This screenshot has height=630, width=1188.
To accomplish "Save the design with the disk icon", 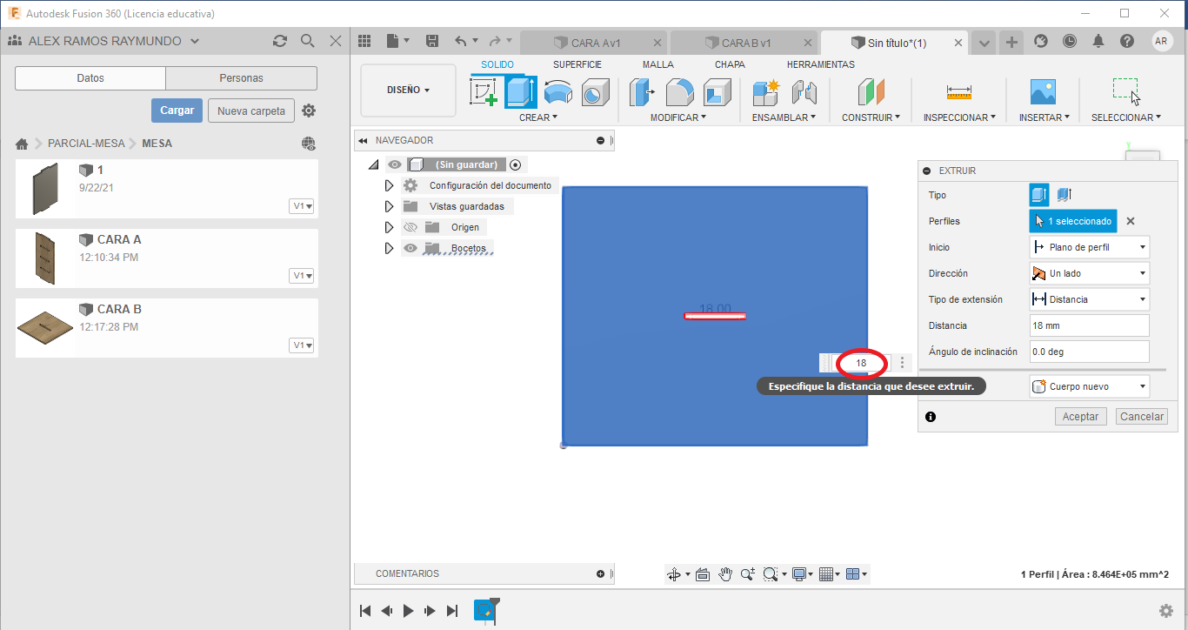I will 432,41.
